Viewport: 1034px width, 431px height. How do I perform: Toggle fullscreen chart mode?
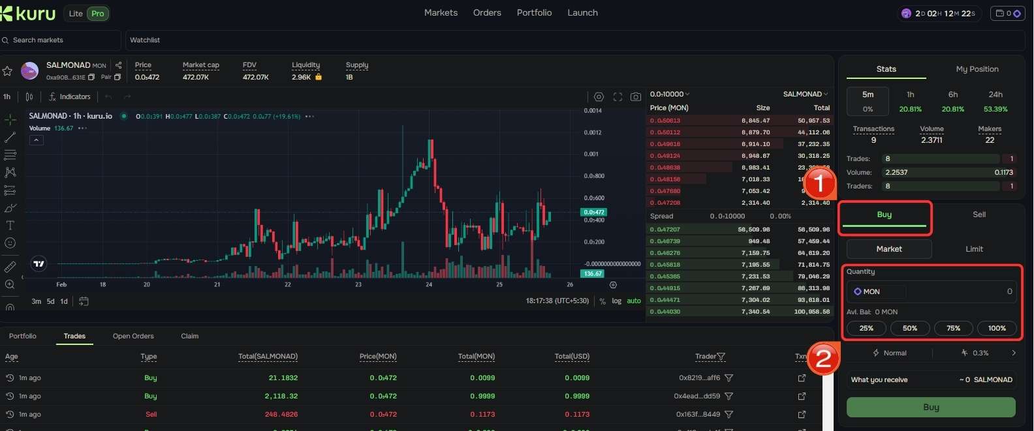click(618, 97)
